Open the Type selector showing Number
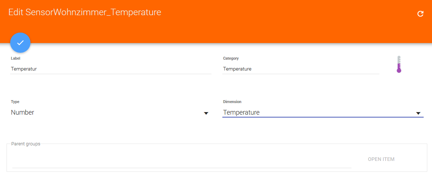 pyautogui.click(x=109, y=112)
